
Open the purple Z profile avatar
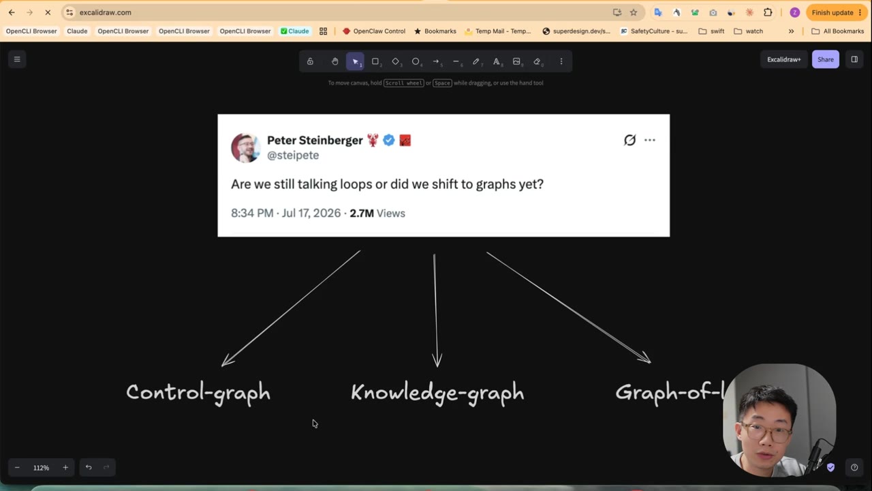coord(794,12)
